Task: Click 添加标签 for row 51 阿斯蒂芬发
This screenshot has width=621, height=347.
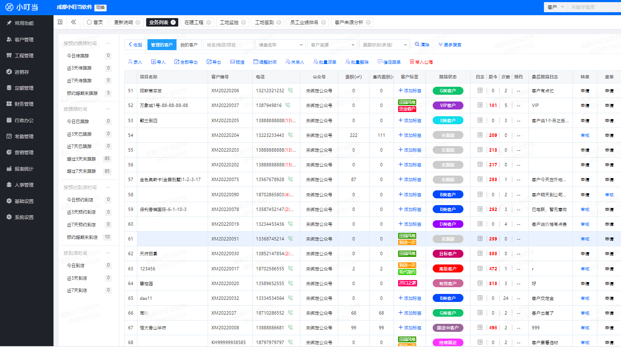Action: tap(410, 91)
